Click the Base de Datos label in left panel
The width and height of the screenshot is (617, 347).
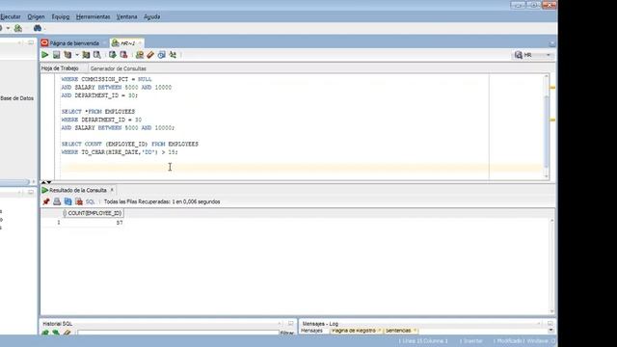click(x=17, y=98)
